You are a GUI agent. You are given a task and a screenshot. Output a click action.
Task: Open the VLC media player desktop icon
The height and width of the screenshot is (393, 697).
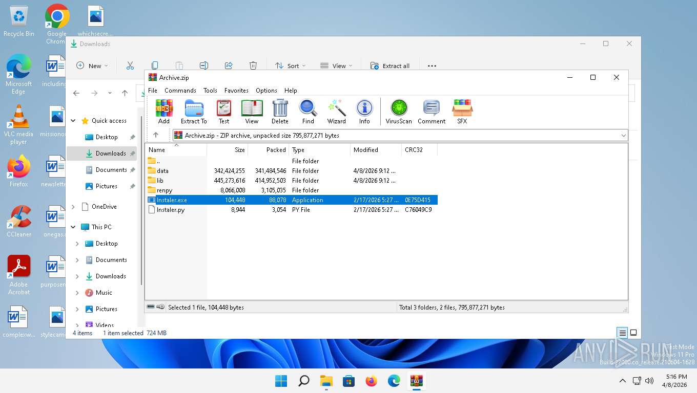[18, 125]
